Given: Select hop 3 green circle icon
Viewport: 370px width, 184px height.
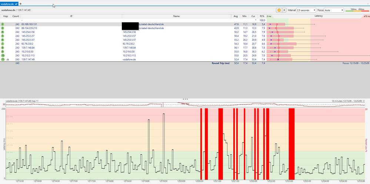Looking at the screenshot, I should (3, 28).
